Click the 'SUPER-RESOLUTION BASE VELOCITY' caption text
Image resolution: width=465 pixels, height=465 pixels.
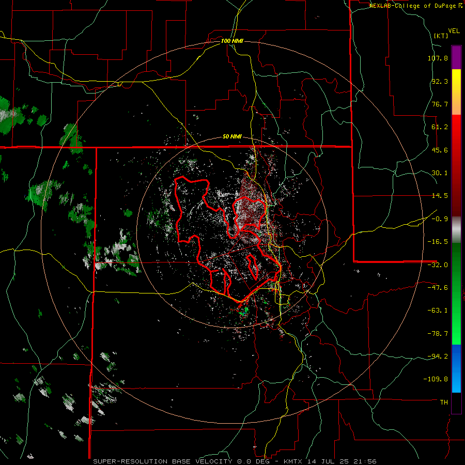[164, 461]
